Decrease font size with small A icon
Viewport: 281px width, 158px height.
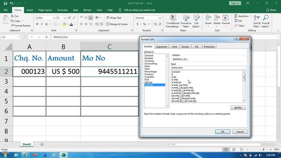[x=74, y=18]
